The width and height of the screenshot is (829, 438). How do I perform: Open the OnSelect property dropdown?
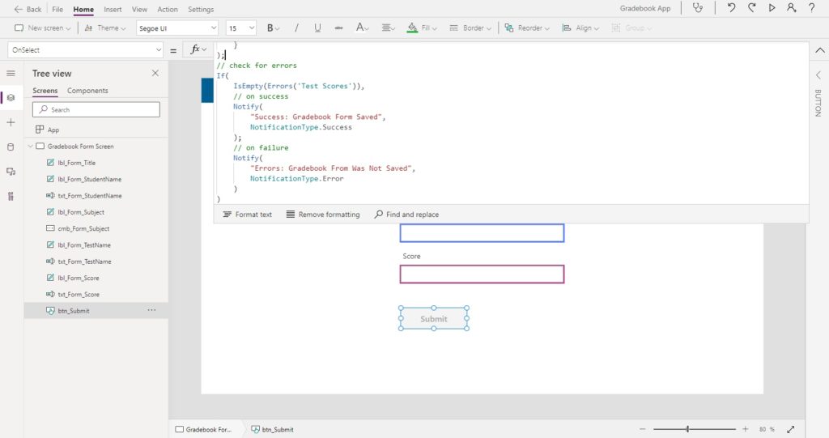86,49
